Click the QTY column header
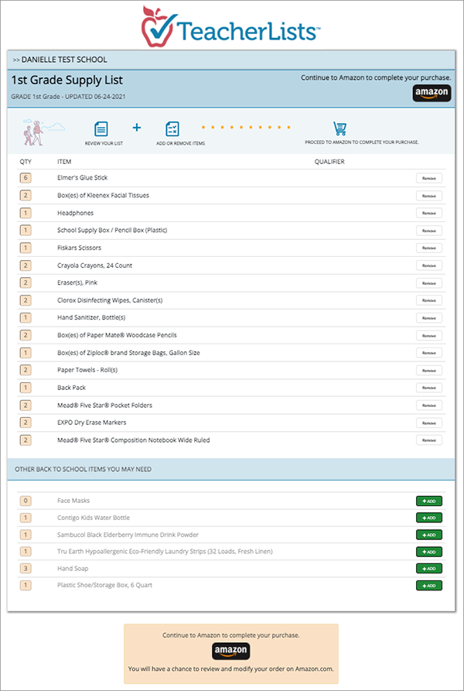464x691 pixels. click(x=26, y=162)
